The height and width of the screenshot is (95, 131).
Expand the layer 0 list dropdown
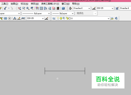click(108, 19)
